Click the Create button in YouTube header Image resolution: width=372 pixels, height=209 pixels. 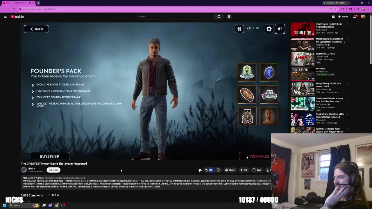tap(343, 17)
